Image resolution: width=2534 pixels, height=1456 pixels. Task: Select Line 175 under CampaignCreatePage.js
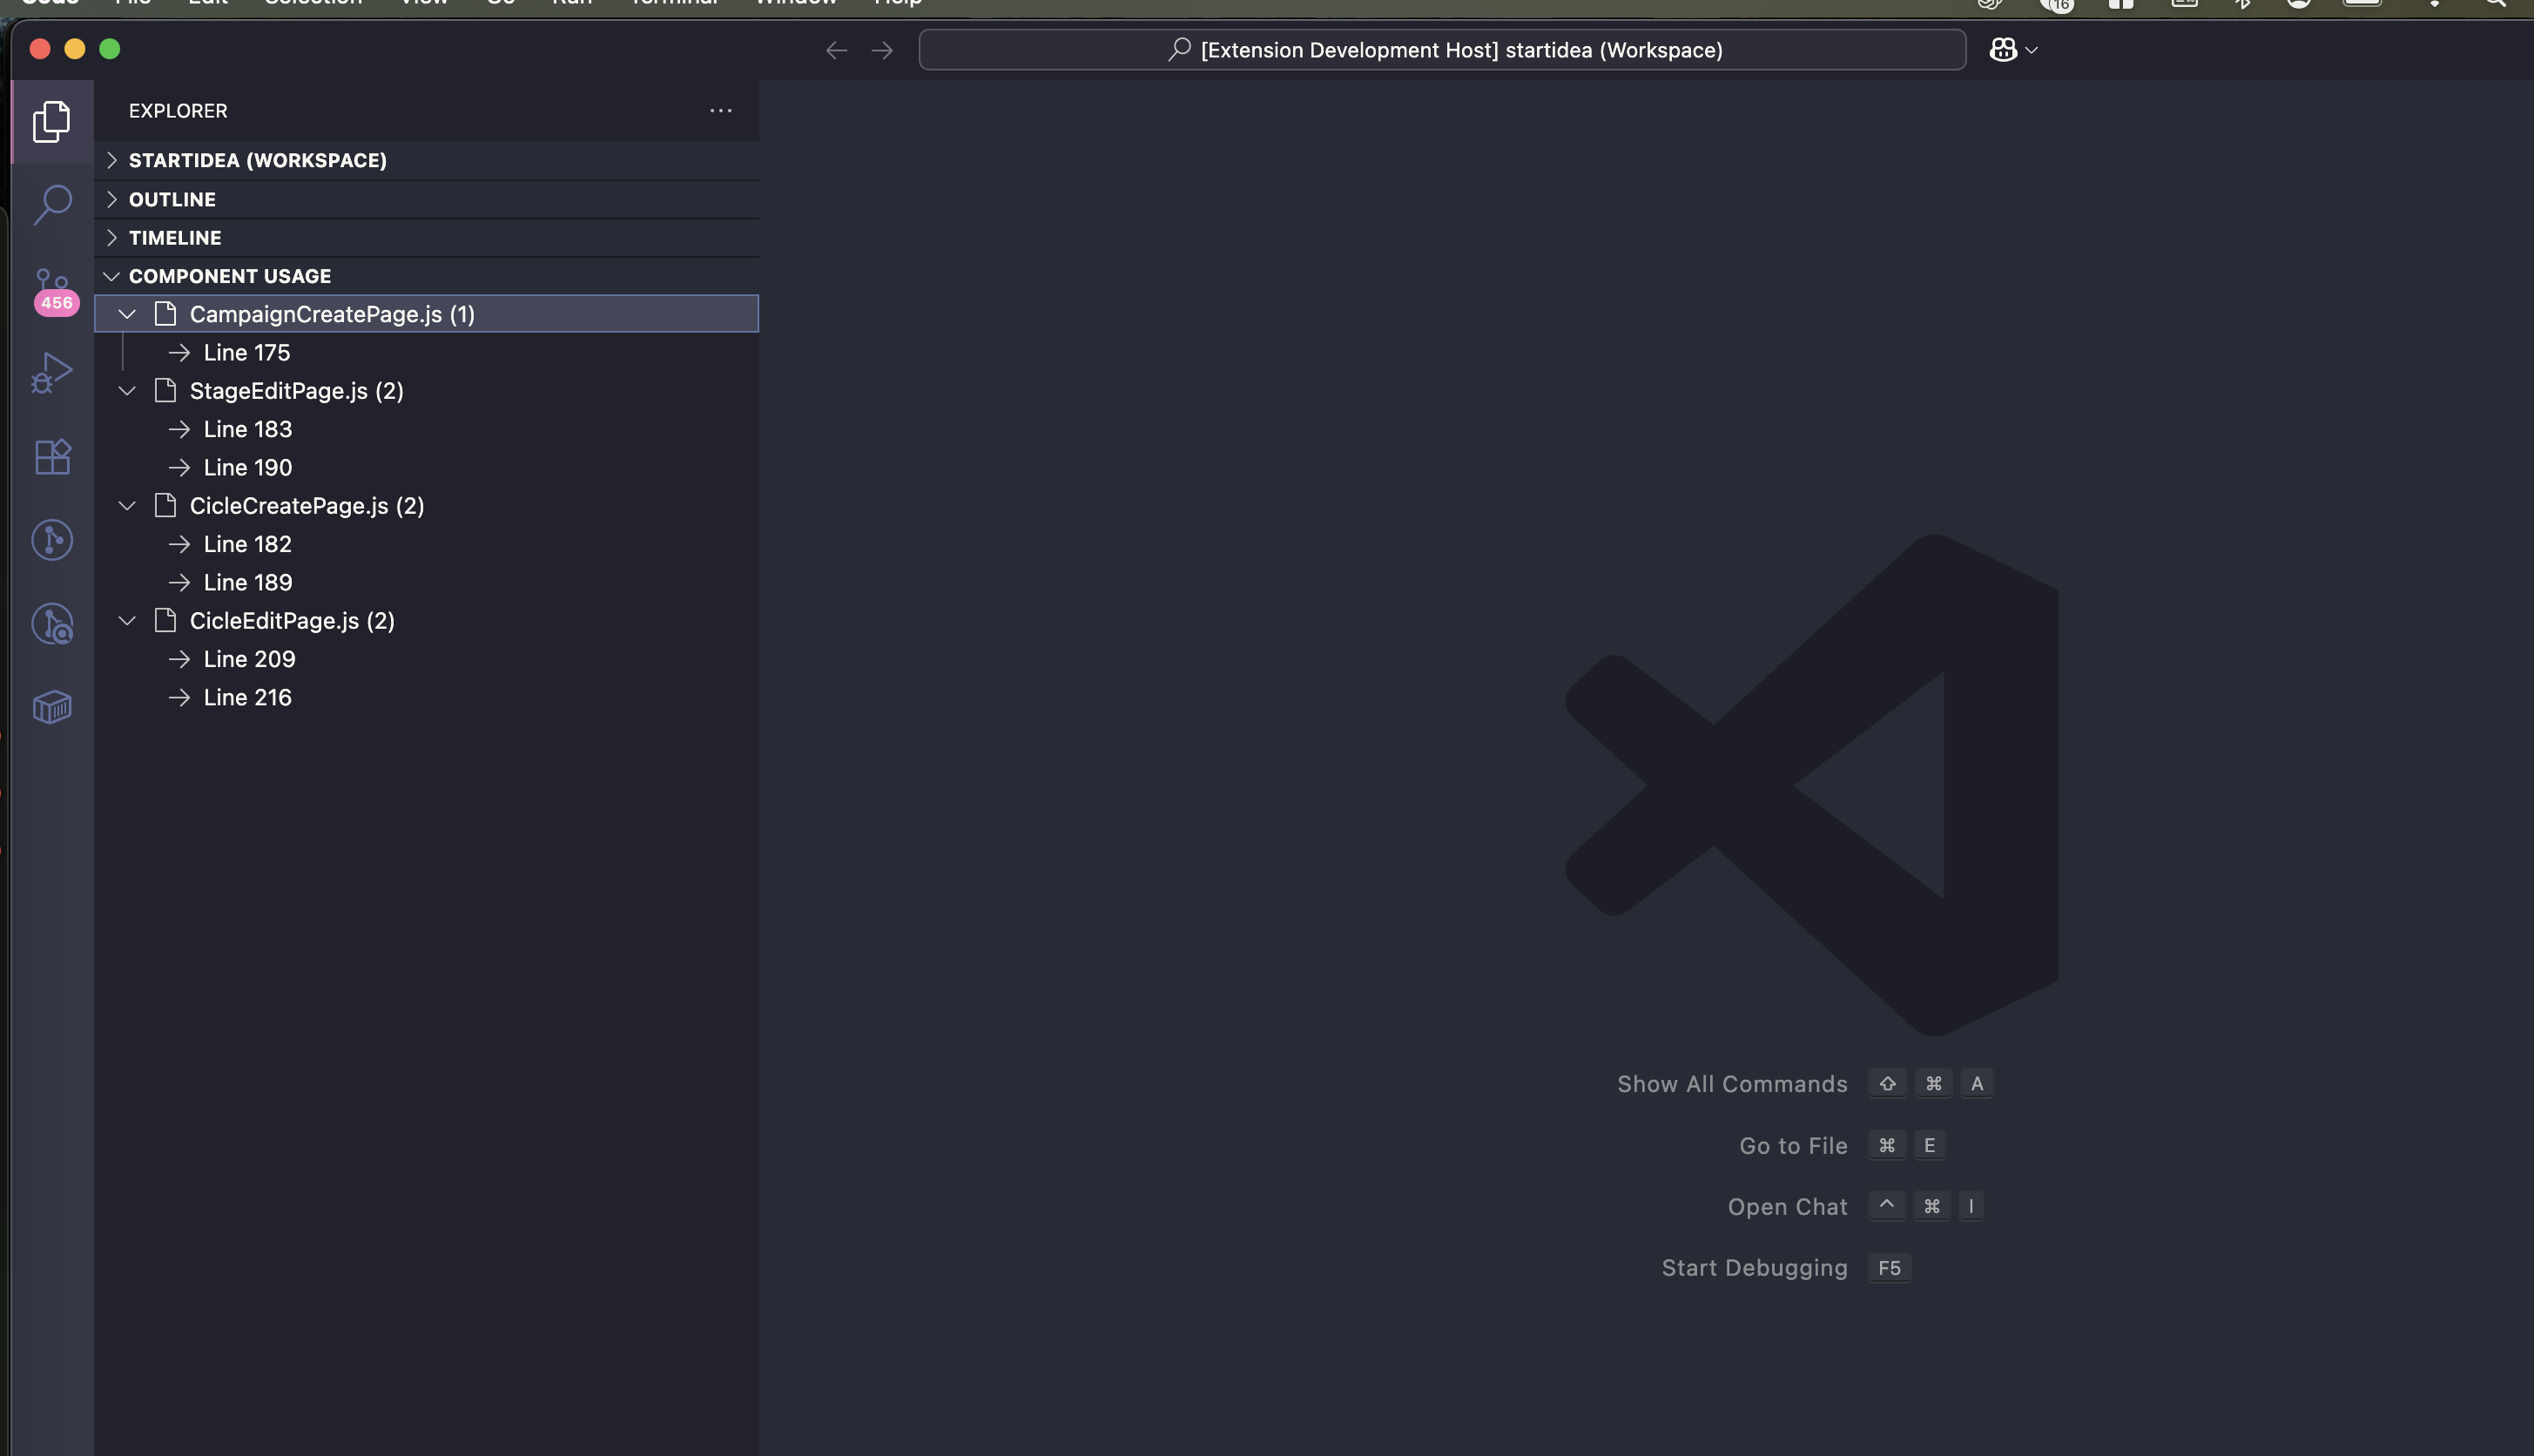(246, 353)
